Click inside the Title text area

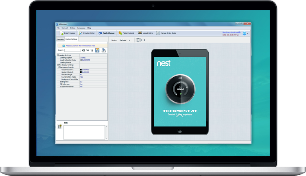click(x=84, y=133)
